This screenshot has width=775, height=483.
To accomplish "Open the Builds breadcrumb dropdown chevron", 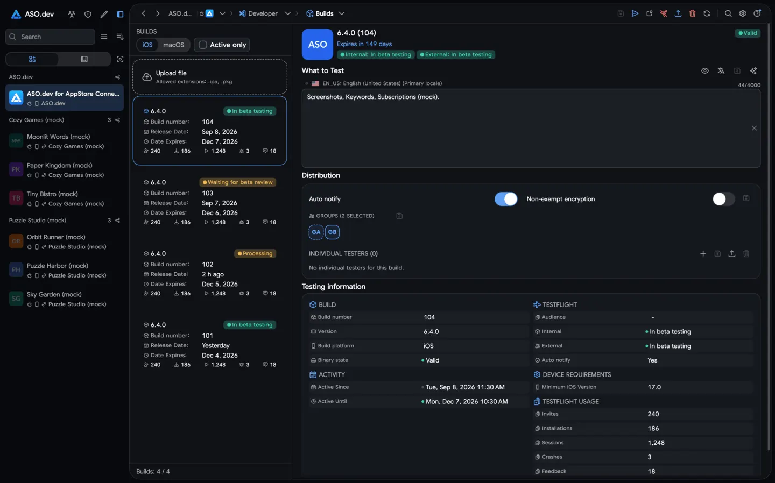I will coord(342,13).
